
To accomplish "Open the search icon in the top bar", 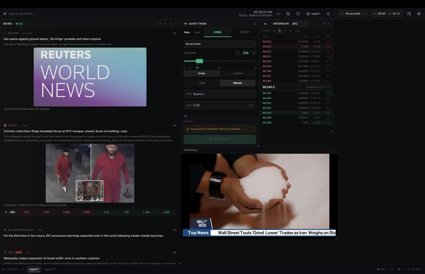I will (x=288, y=13).
